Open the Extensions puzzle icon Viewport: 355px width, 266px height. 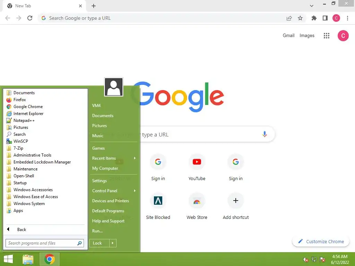[314, 18]
